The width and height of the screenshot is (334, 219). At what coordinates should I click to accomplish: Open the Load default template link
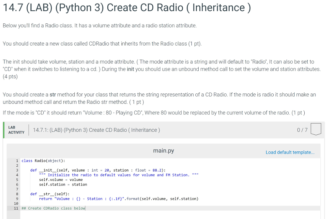290,152
